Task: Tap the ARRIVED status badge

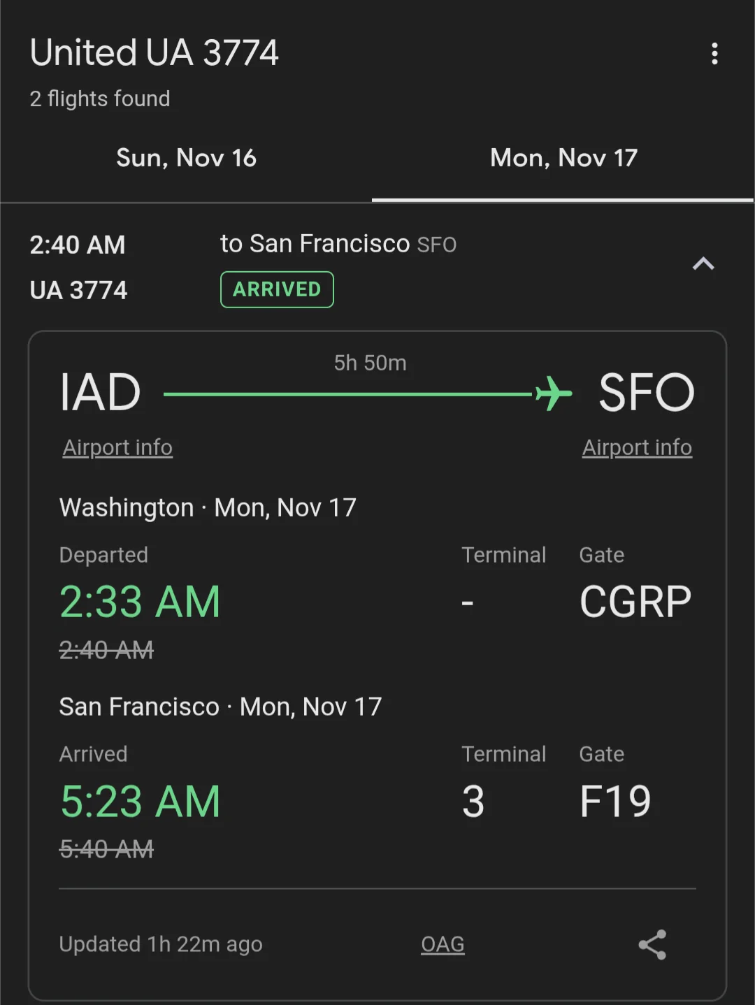Action: pos(277,289)
